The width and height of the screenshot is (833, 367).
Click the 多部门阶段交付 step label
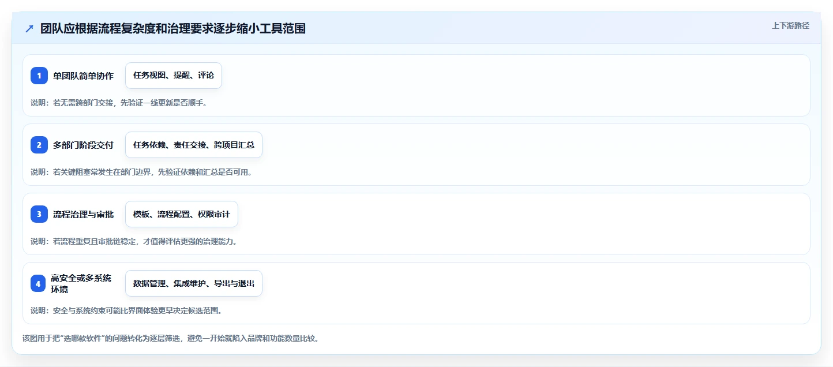pos(84,145)
